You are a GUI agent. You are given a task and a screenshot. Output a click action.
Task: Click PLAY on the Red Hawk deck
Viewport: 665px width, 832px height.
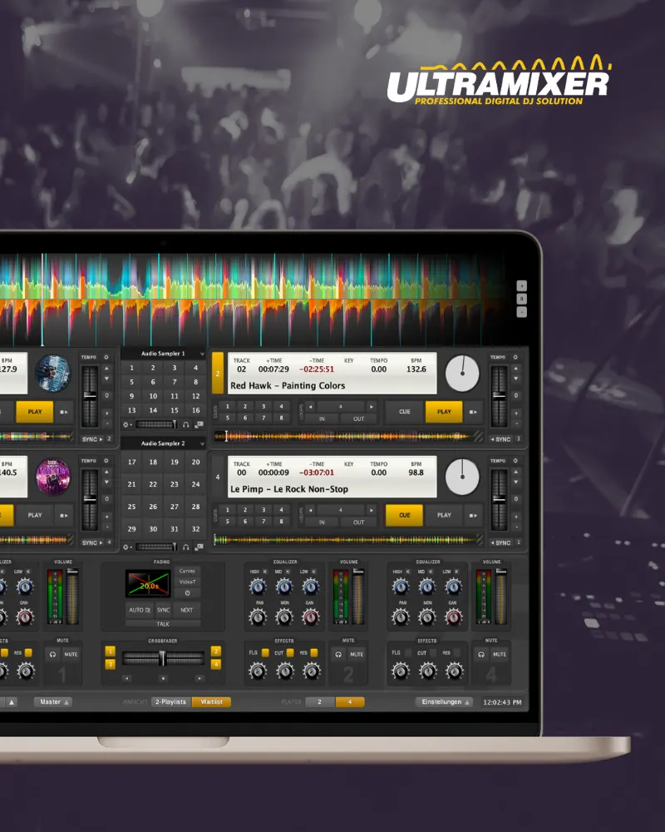(x=444, y=412)
